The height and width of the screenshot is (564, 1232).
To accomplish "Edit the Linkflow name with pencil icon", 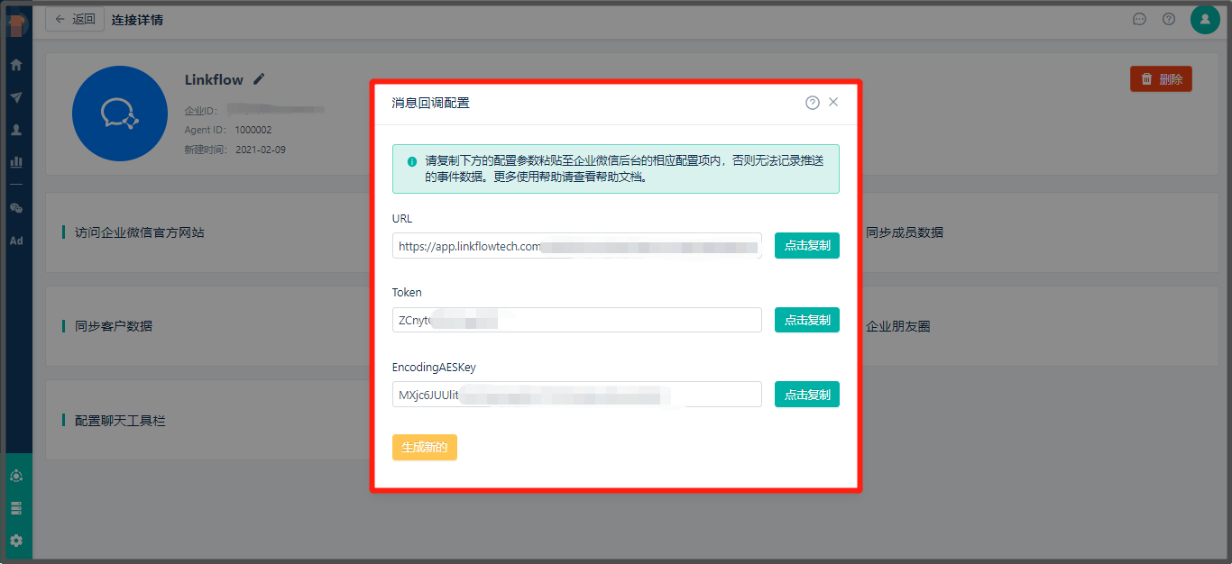I will pyautogui.click(x=259, y=79).
